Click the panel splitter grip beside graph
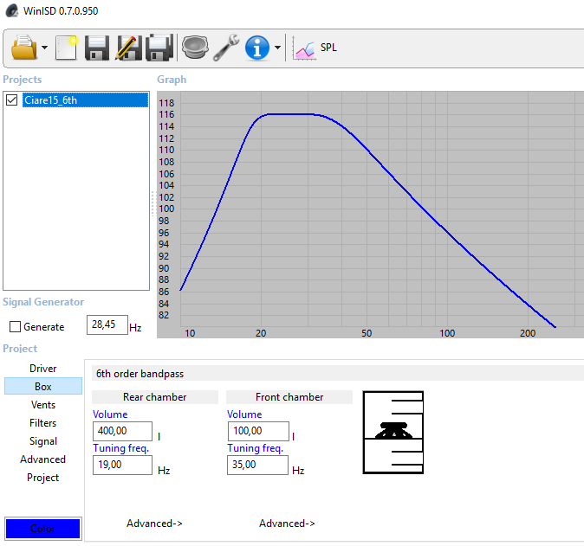 click(152, 203)
